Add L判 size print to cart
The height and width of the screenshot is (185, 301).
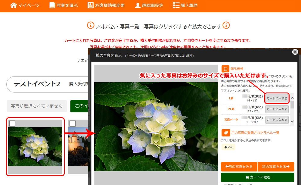click(277, 98)
